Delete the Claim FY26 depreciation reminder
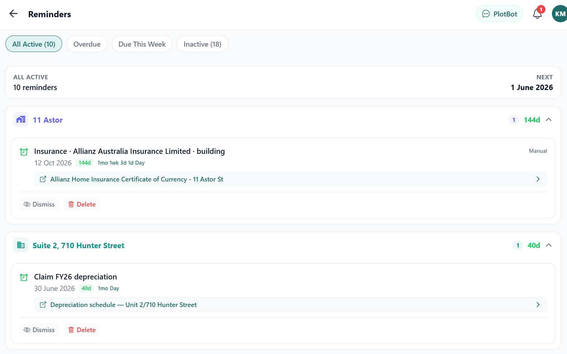 pos(82,330)
